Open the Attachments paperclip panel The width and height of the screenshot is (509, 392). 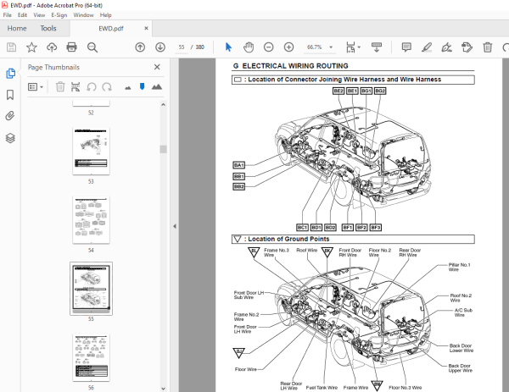point(10,116)
